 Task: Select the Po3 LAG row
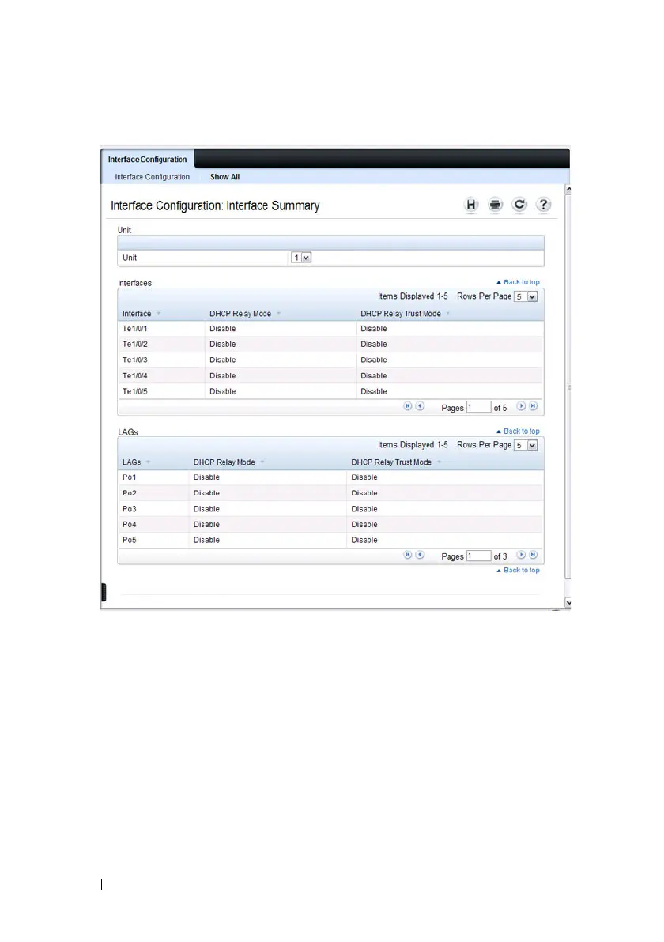(x=330, y=509)
